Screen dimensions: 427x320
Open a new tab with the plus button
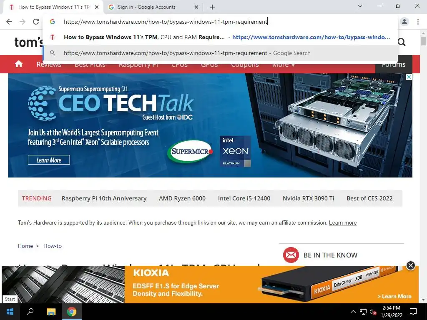[x=212, y=7]
